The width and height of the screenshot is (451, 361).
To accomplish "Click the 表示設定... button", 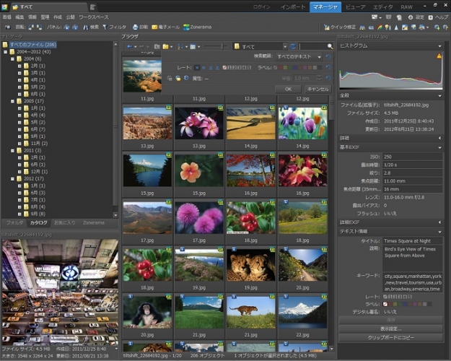I will click(x=390, y=329).
